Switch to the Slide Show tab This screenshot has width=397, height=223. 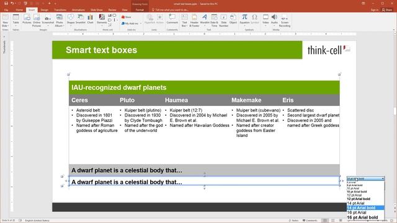coord(97,10)
